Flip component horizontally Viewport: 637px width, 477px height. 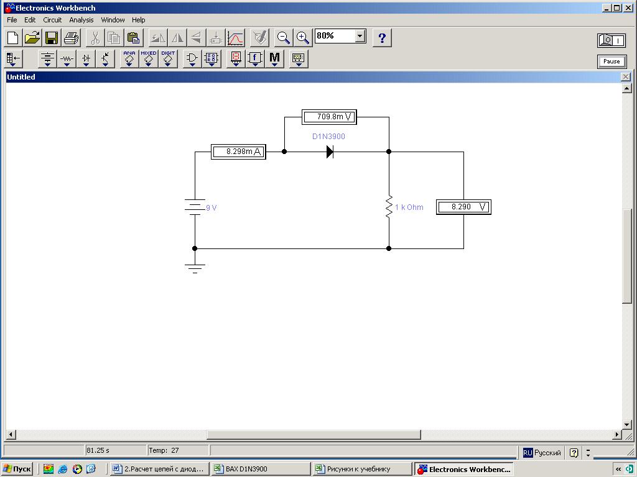(177, 38)
